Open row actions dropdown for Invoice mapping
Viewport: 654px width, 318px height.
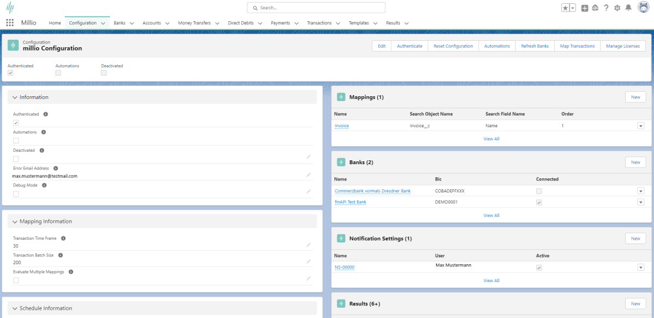tap(640, 126)
